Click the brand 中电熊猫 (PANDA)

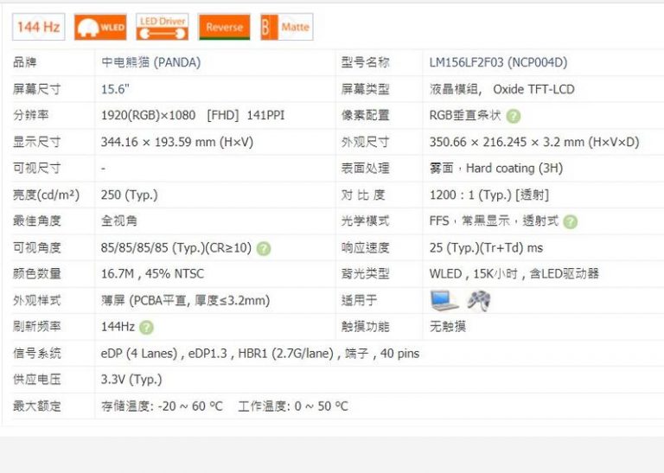(140, 62)
